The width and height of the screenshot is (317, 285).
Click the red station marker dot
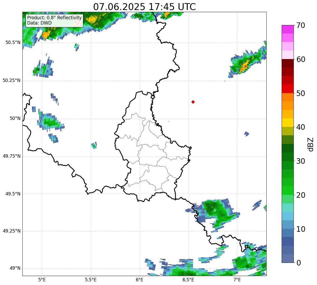(x=193, y=102)
